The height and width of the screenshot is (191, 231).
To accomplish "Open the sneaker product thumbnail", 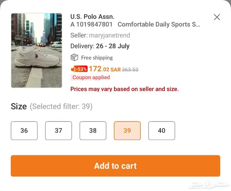I will point(36,50).
